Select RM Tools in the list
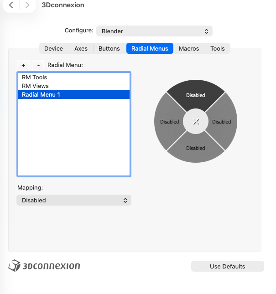Viewport: 276px width, 294px height. coord(74,77)
